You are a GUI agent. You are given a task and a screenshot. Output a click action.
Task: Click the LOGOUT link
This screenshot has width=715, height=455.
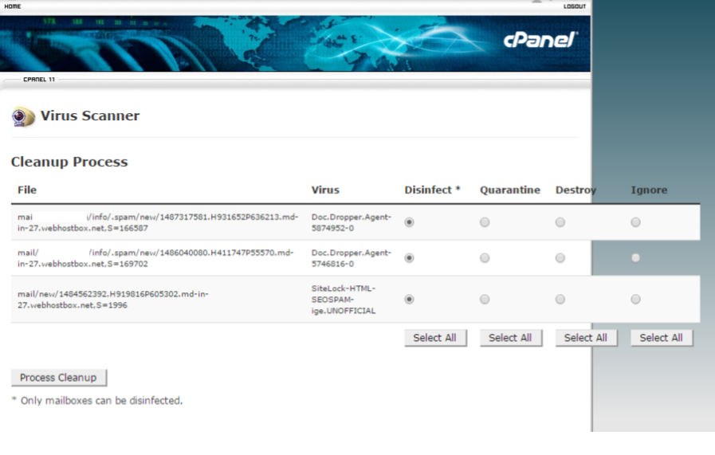coord(574,6)
